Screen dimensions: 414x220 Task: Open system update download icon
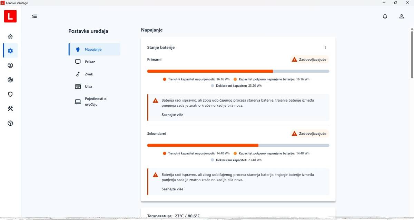pyautogui.click(x=10, y=65)
